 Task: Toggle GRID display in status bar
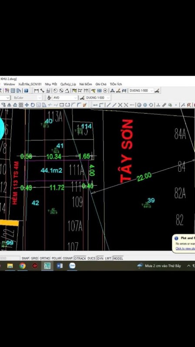(x=34, y=258)
